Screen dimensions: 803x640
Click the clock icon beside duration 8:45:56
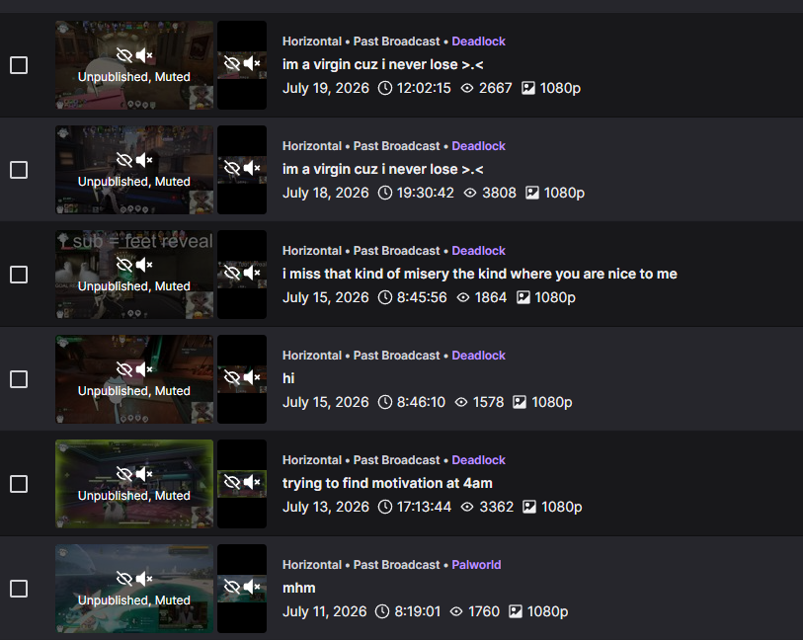(385, 297)
